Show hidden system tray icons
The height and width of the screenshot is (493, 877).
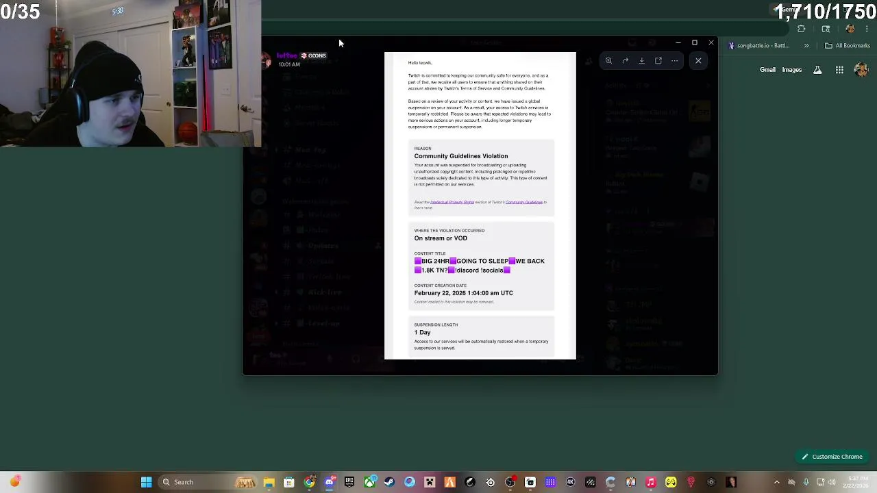coord(776,482)
